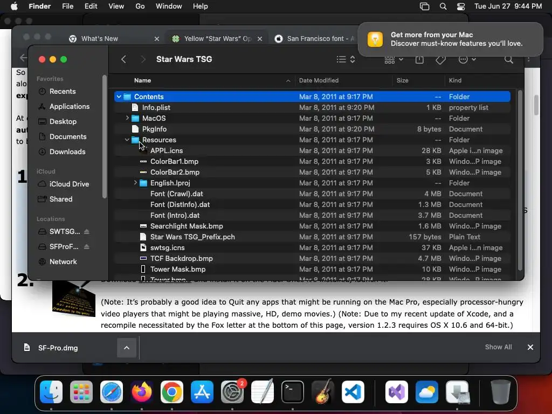552x414 pixels.
Task: Select ColorBar2.bmp icon
Action: pos(143,172)
